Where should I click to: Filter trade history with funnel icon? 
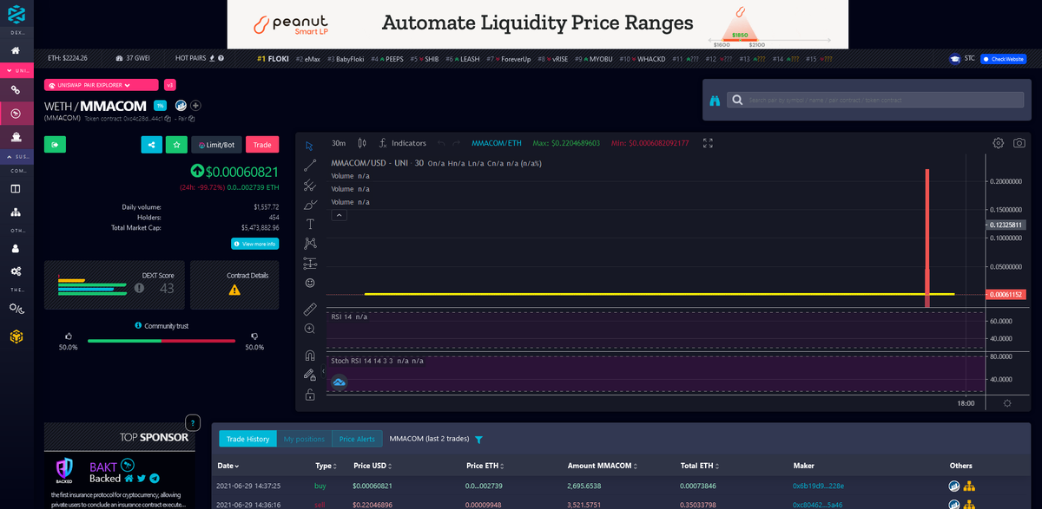pyautogui.click(x=478, y=440)
